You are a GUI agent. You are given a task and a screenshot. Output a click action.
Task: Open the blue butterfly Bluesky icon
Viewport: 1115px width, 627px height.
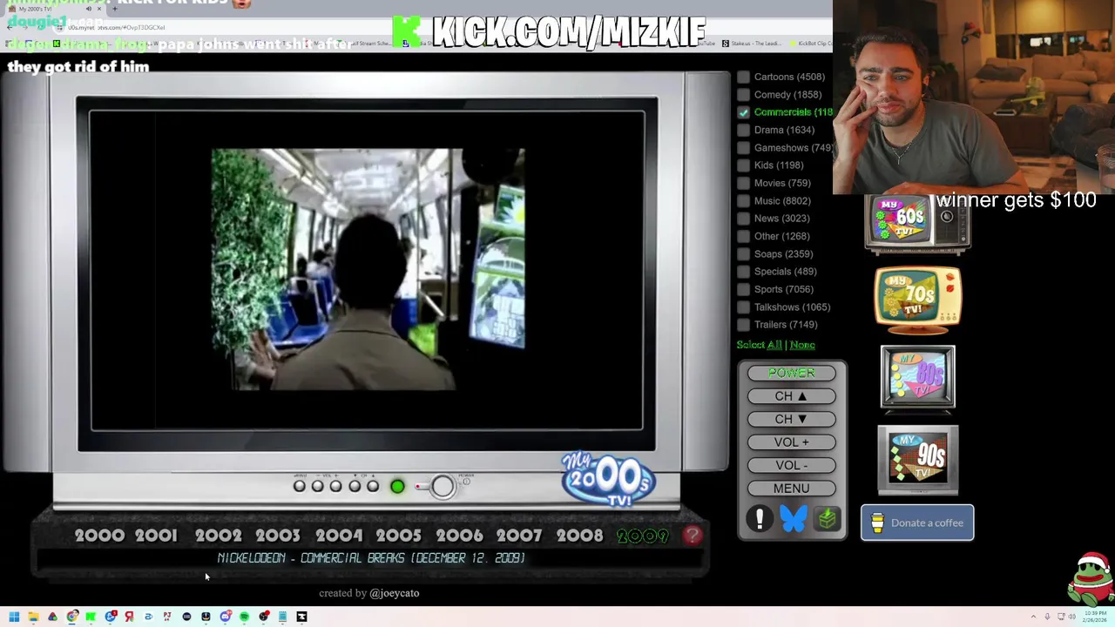click(794, 519)
